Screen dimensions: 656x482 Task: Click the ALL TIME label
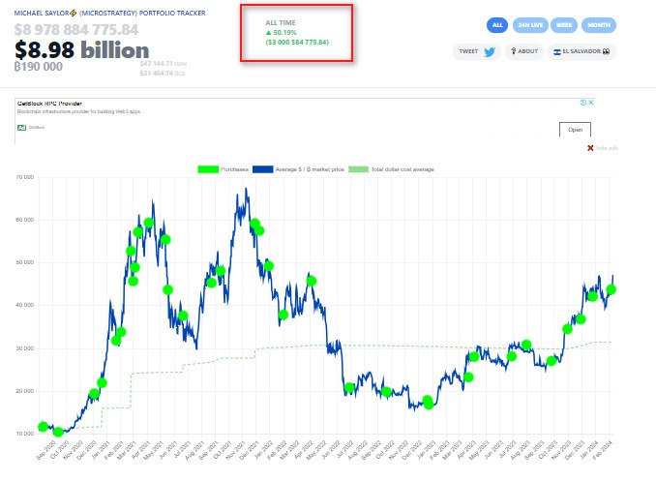click(x=281, y=22)
